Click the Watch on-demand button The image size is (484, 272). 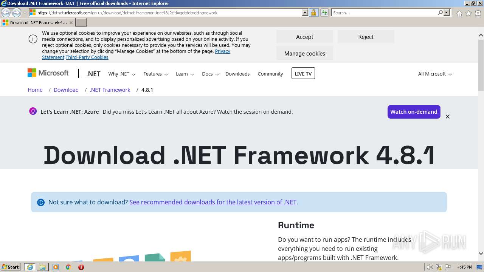pos(414,112)
